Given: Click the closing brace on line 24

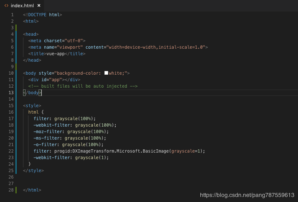Looking at the screenshot, I should pos(30,164).
